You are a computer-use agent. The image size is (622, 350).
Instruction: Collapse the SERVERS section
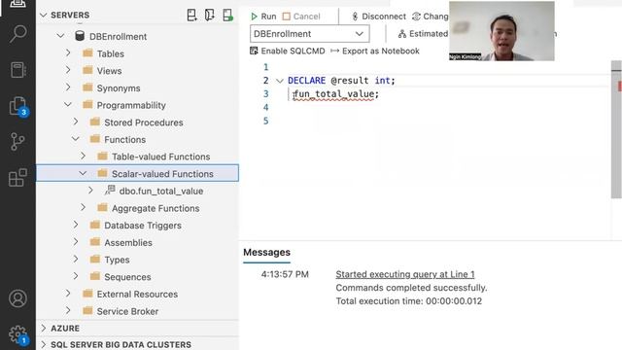pyautogui.click(x=43, y=16)
